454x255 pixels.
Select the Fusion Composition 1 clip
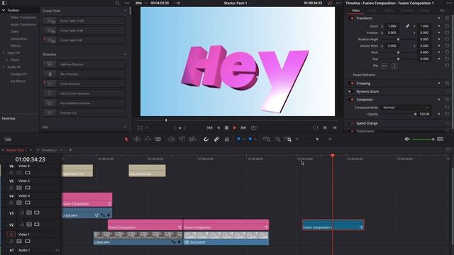point(333,225)
